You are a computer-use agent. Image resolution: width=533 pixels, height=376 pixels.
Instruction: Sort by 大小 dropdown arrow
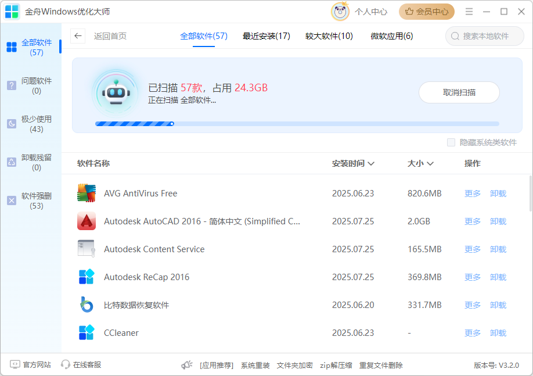[x=430, y=164]
